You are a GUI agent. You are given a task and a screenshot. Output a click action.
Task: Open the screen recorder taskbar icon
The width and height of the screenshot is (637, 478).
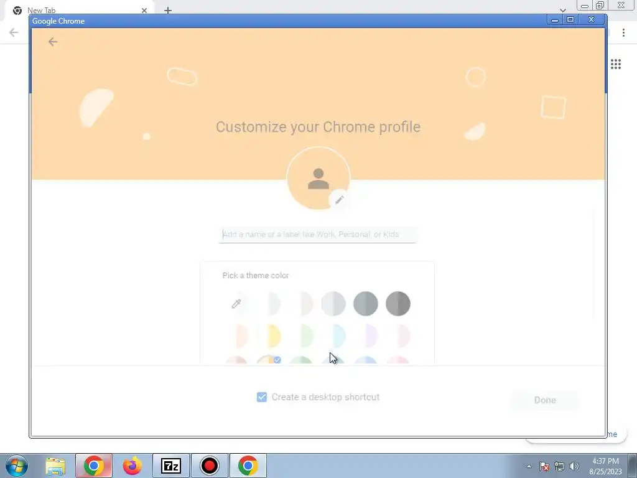point(209,466)
